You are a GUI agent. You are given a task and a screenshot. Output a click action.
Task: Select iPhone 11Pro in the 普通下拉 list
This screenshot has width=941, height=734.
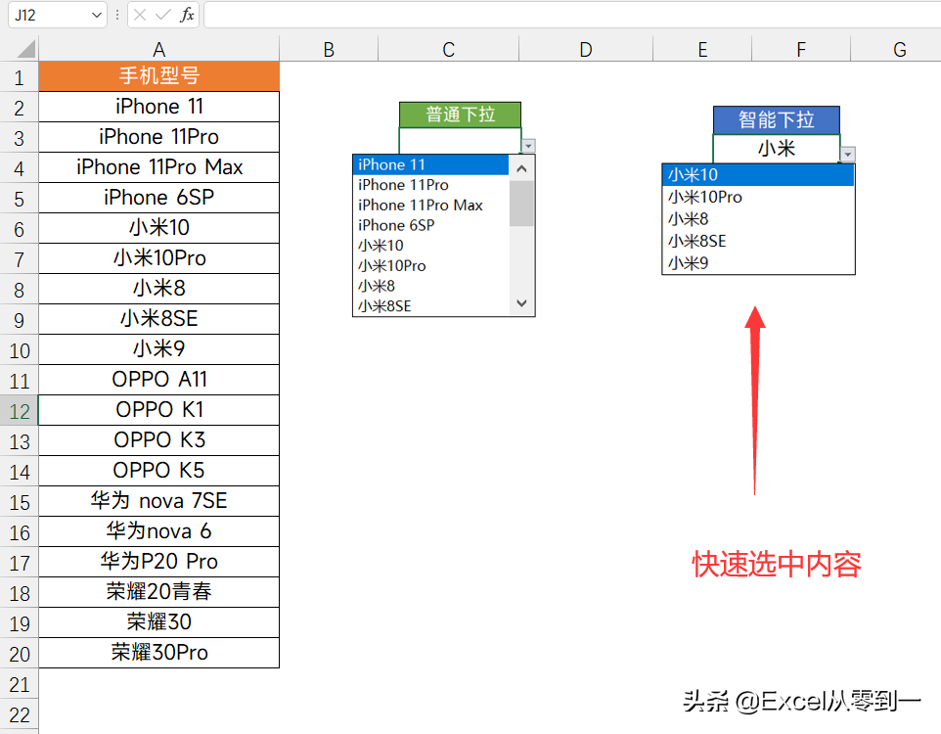[x=431, y=185]
